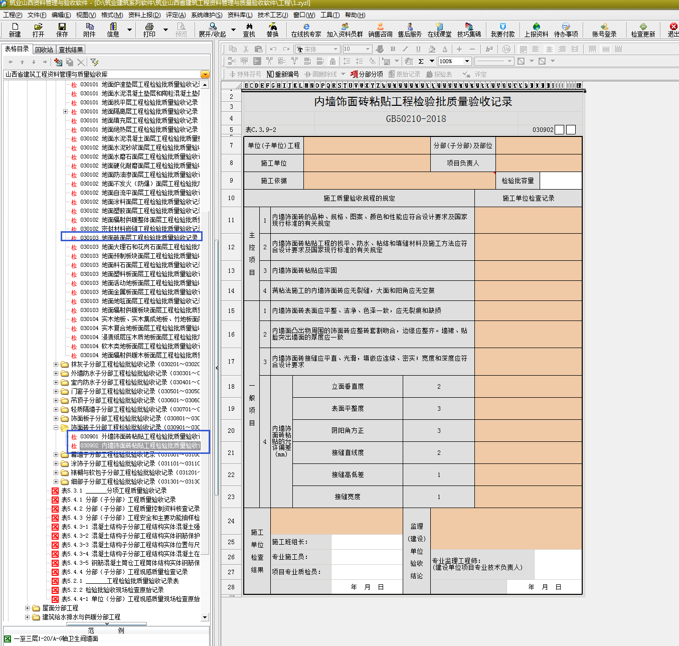Open 编辑(E) menu
Screen dimensions: 679x646
tap(61, 15)
